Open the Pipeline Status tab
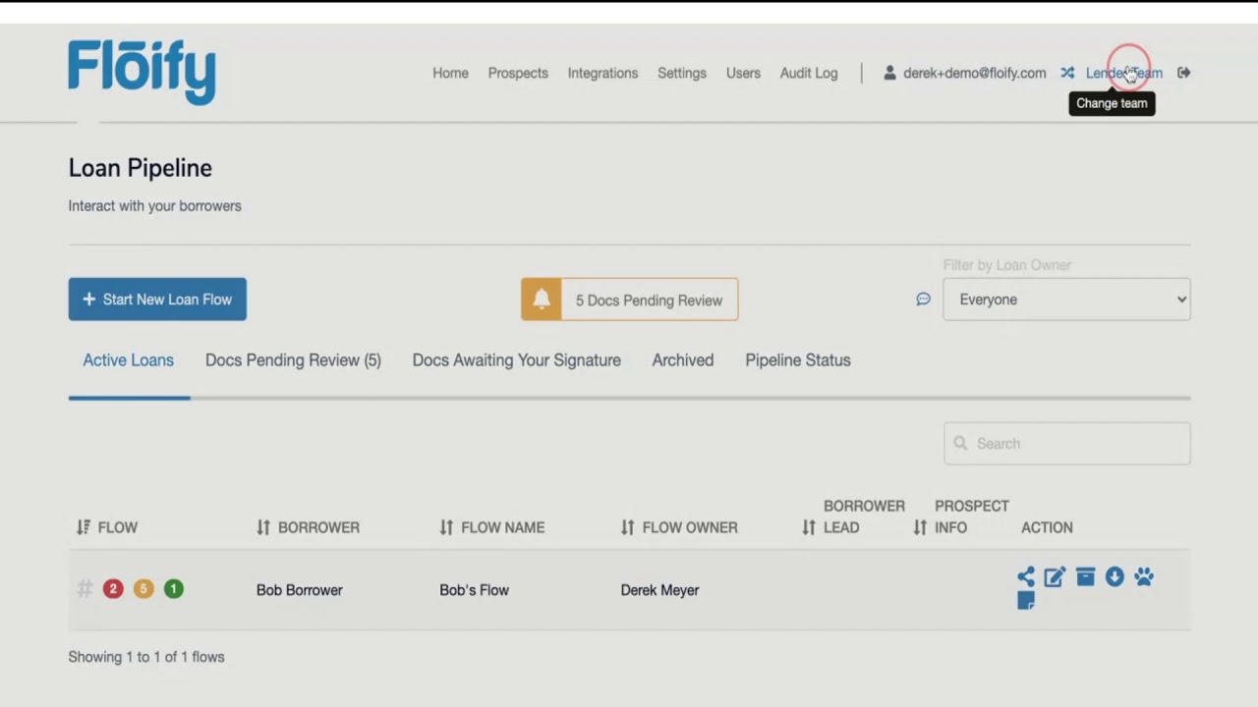 (798, 360)
